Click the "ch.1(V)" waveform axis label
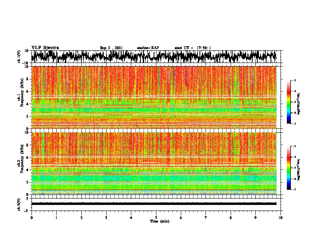The image size is (316, 244). point(19,57)
